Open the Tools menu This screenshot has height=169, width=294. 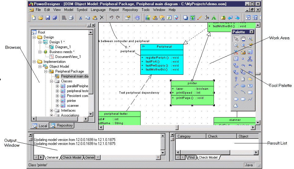[x=145, y=10]
